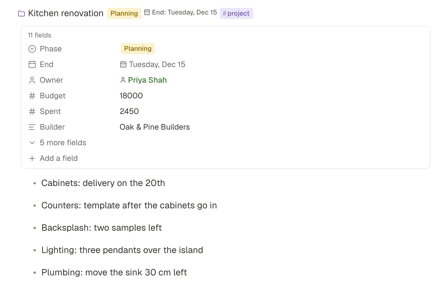
Task: Open the Planning value dropdown in Phase row
Action: pyautogui.click(x=138, y=49)
